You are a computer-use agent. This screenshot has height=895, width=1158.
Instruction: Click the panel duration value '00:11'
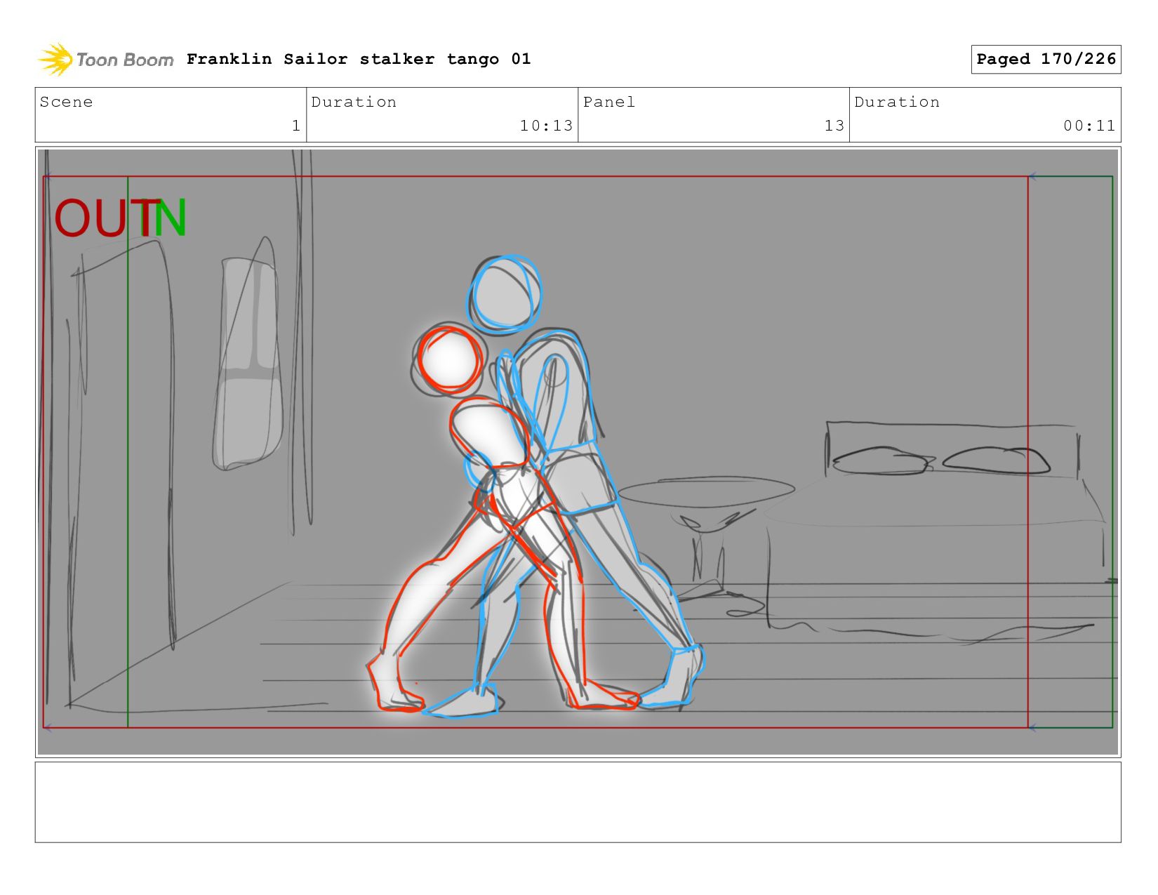coord(1089,126)
